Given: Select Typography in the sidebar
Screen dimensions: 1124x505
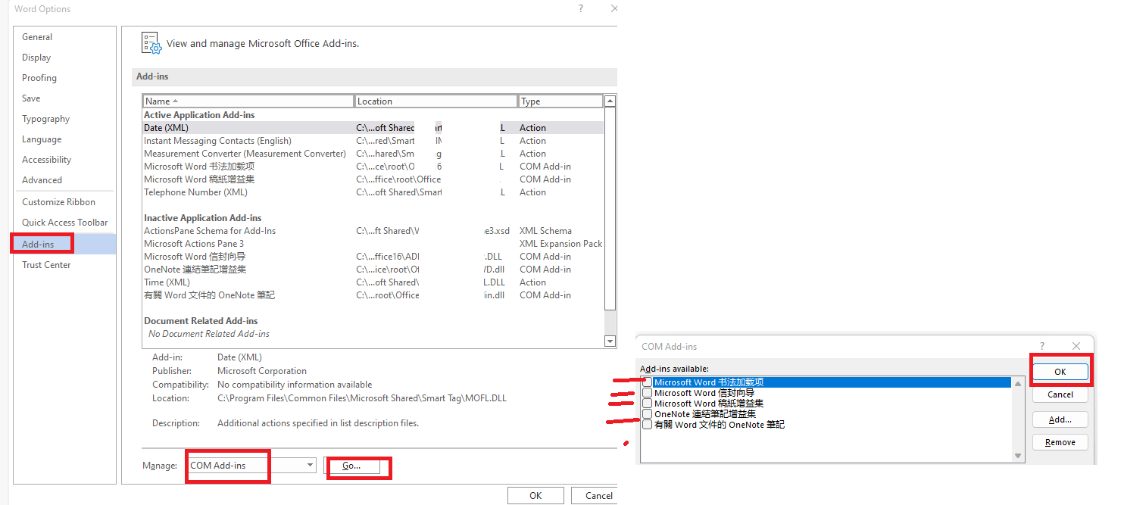Looking at the screenshot, I should pos(45,119).
